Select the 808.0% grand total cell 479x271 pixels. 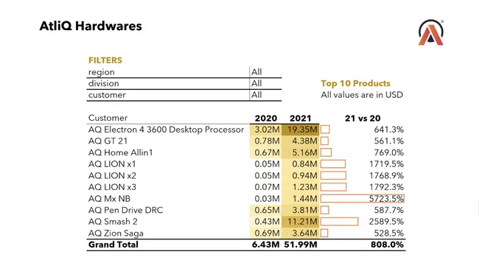click(x=387, y=244)
